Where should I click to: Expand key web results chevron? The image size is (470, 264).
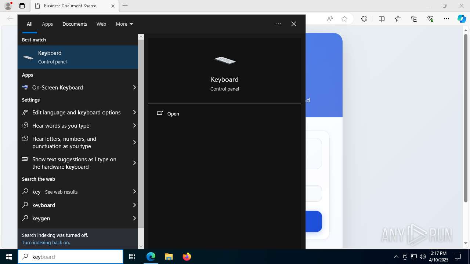point(134,192)
